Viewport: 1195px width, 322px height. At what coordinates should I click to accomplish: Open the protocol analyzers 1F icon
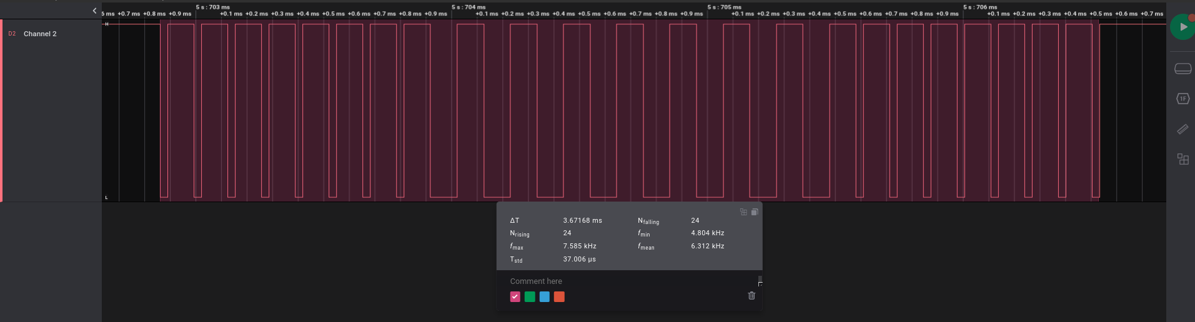[x=1183, y=99]
